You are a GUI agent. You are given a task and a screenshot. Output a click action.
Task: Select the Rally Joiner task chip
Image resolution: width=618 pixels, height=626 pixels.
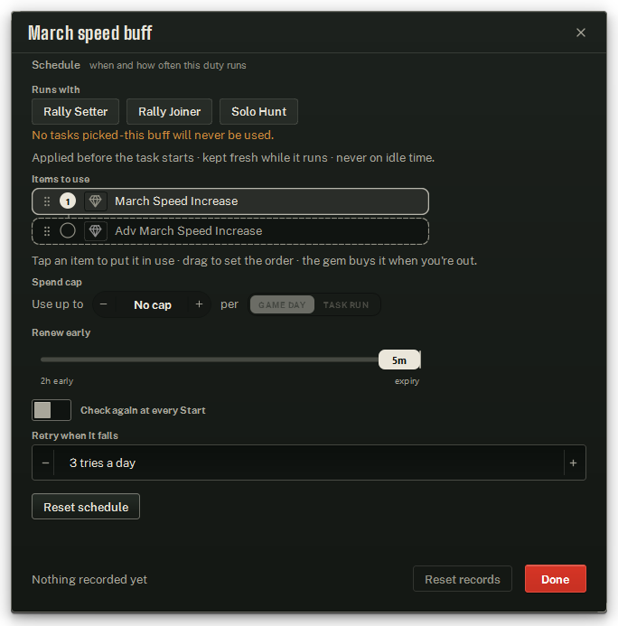coord(169,111)
